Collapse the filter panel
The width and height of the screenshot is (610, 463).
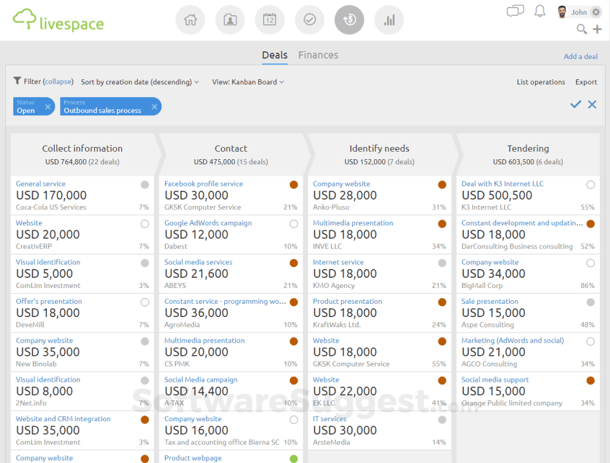pos(58,82)
